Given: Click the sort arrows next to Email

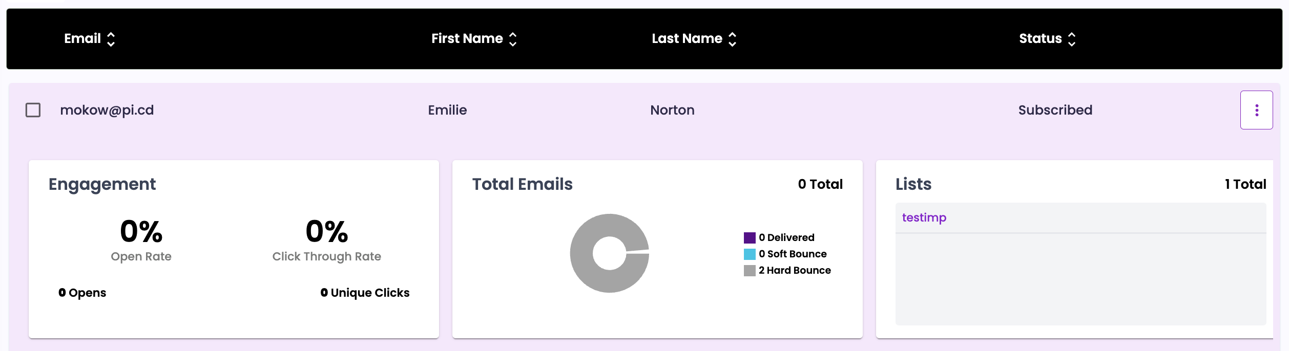Looking at the screenshot, I should tap(111, 39).
